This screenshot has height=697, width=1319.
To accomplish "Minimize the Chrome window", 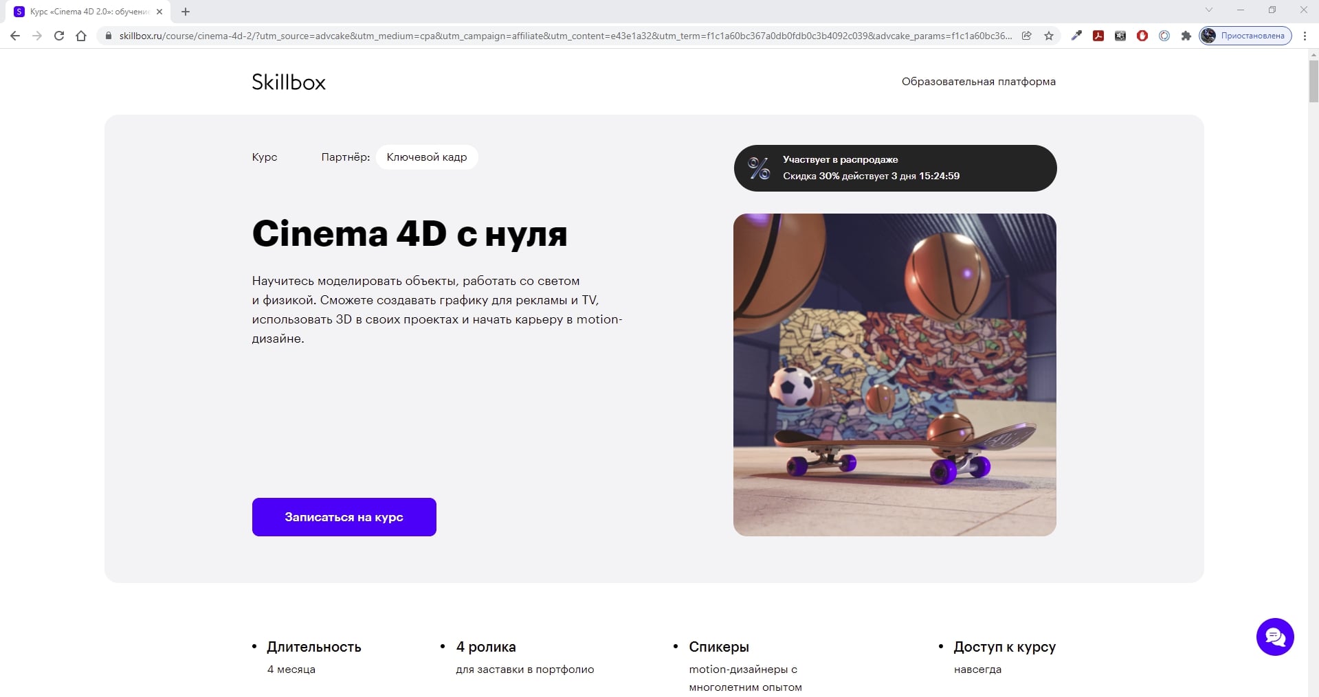I will coord(1241,10).
